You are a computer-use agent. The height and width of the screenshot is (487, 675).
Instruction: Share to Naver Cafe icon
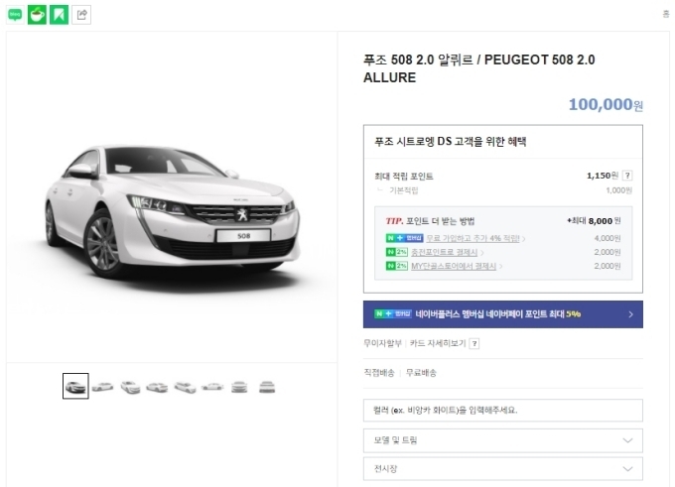pyautogui.click(x=38, y=15)
